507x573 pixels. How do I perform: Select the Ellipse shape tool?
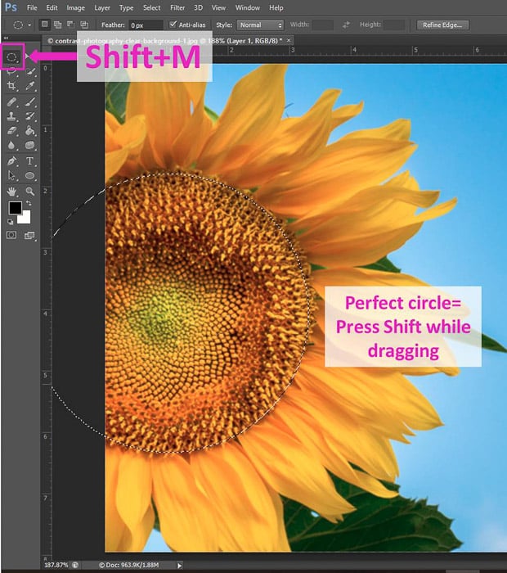pyautogui.click(x=30, y=175)
